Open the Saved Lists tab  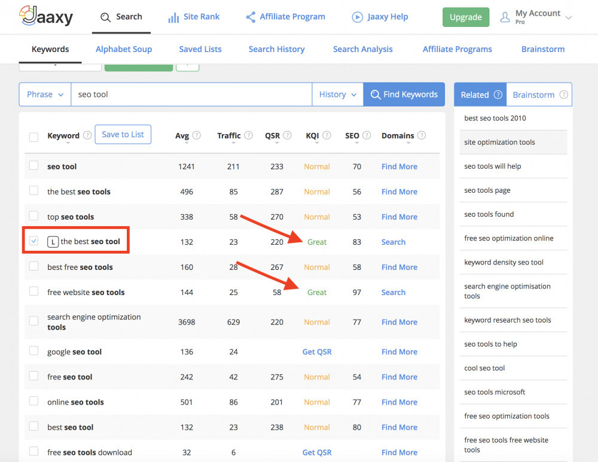(x=200, y=49)
